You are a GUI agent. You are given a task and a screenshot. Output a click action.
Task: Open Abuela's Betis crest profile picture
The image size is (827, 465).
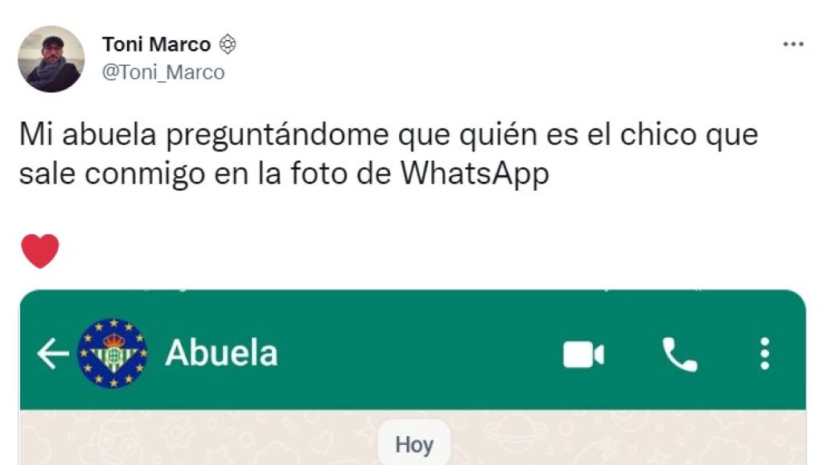pyautogui.click(x=113, y=353)
